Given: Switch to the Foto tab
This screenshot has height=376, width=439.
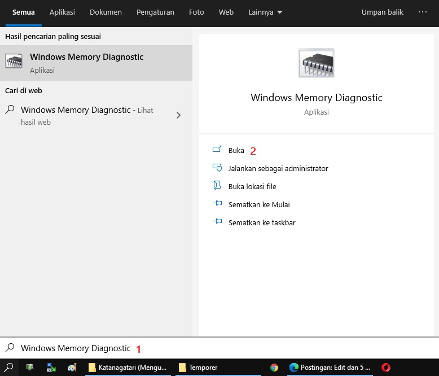Looking at the screenshot, I should 196,12.
